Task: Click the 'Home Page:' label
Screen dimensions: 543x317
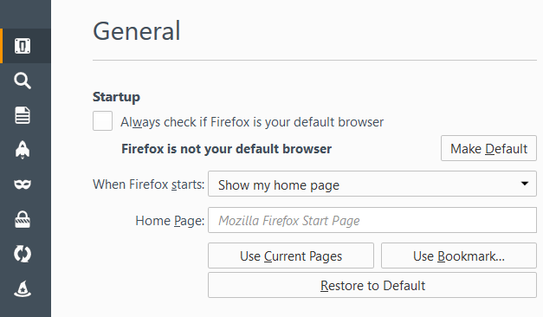Action: click(x=170, y=221)
